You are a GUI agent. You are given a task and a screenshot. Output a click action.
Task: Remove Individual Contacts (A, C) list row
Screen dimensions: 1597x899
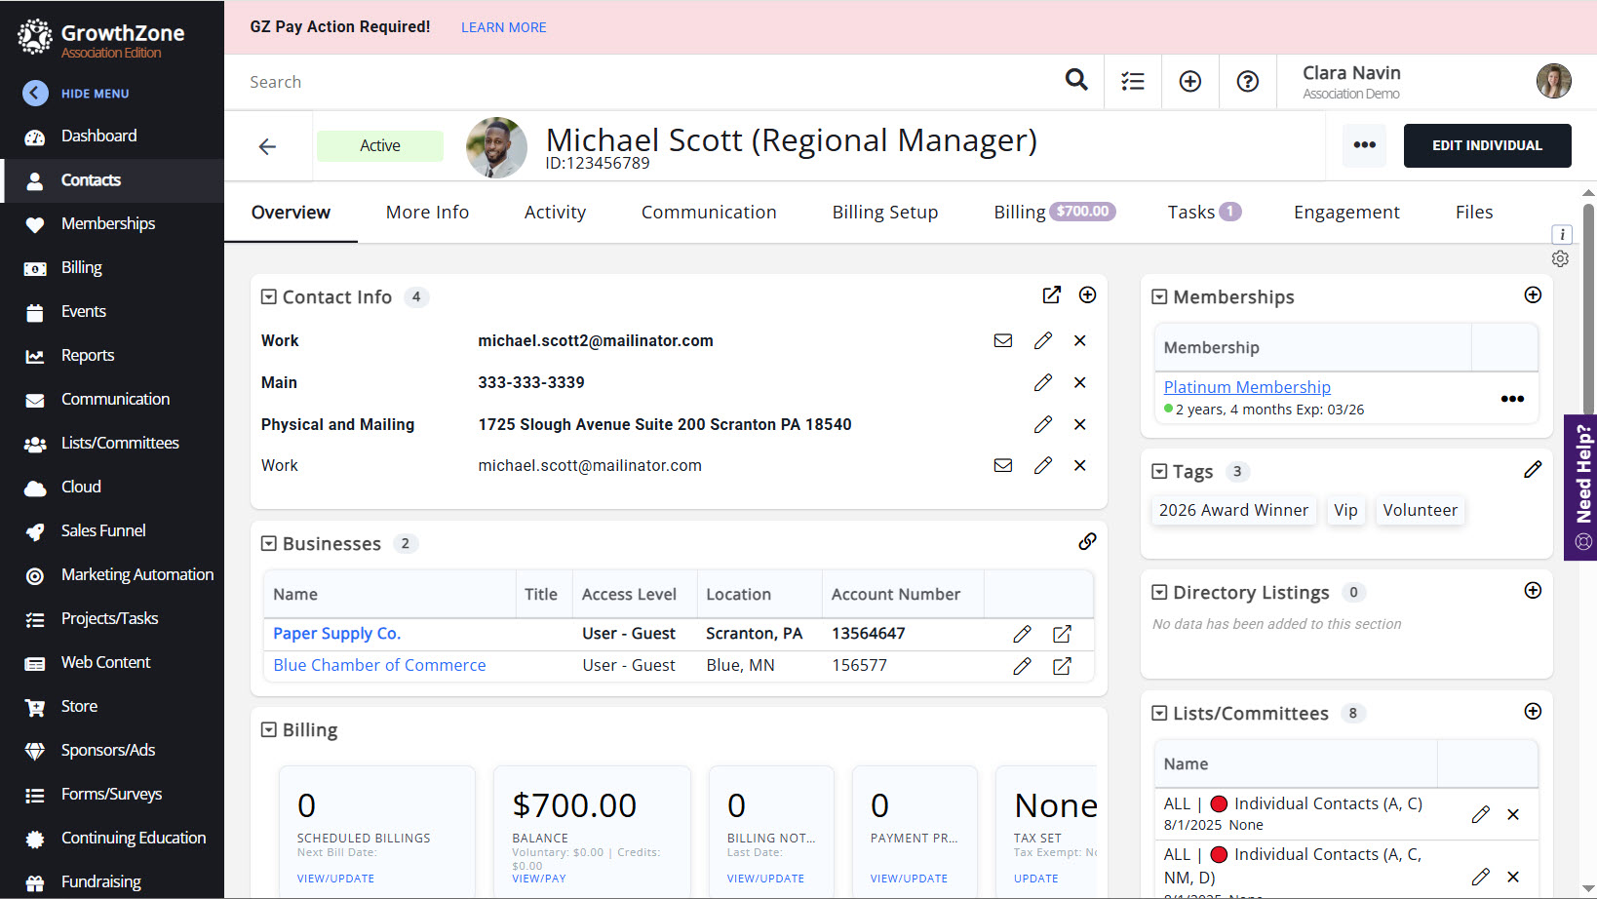(1513, 814)
